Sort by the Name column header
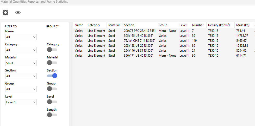 point(79,25)
